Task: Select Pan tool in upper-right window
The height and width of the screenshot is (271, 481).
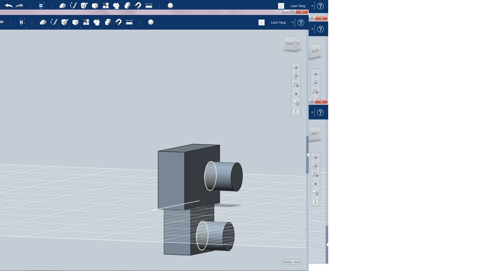Action: click(315, 74)
